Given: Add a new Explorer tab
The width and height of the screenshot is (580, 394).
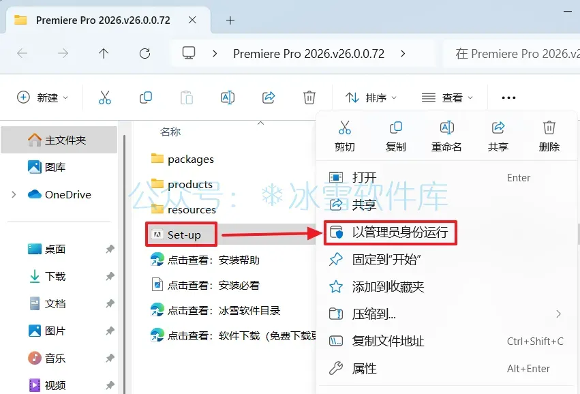Looking at the screenshot, I should (230, 20).
